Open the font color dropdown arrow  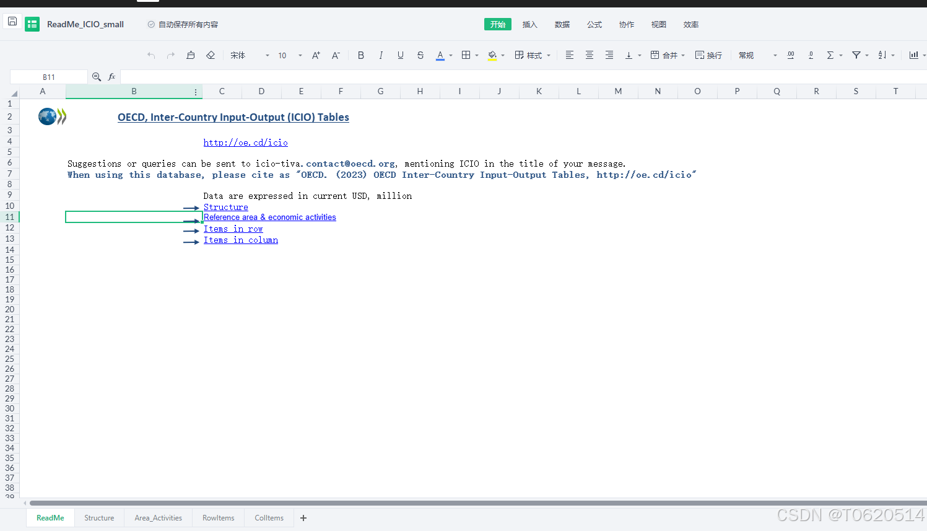[x=451, y=55]
